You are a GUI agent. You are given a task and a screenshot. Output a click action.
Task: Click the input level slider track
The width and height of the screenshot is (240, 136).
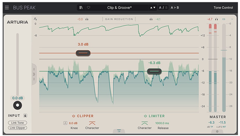(18, 65)
